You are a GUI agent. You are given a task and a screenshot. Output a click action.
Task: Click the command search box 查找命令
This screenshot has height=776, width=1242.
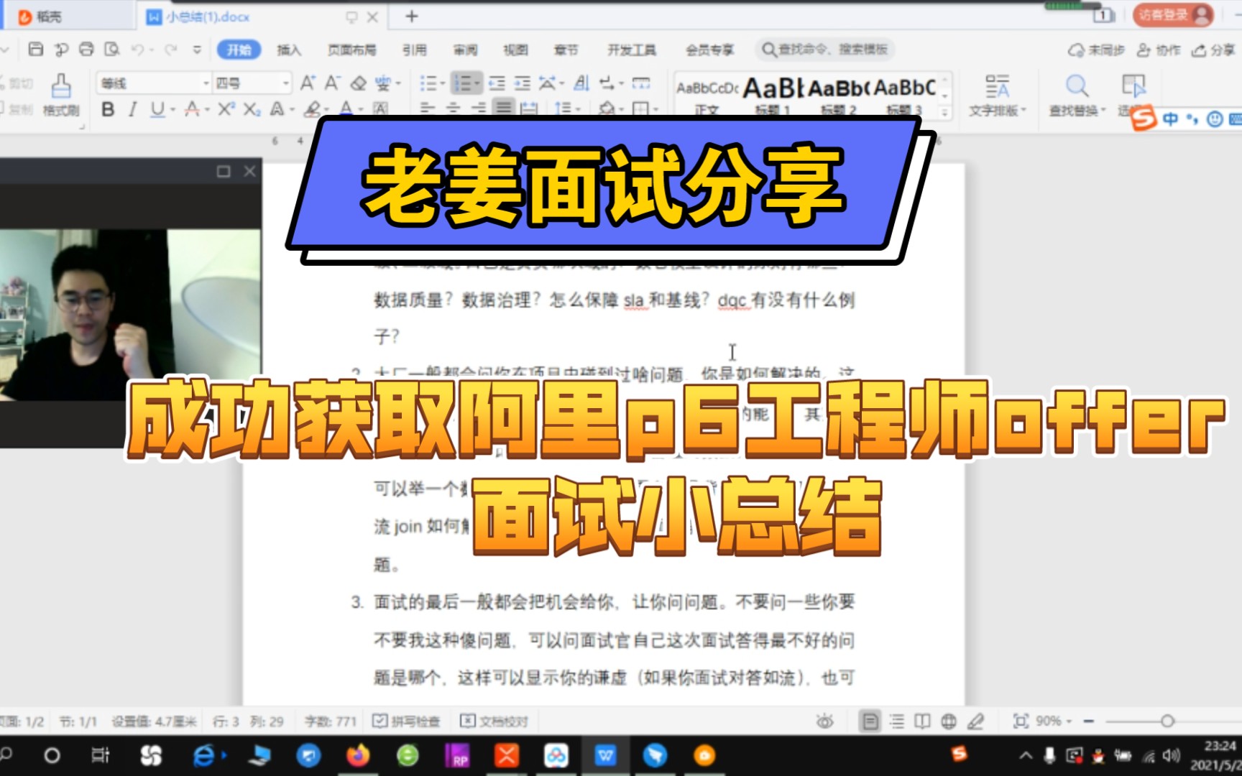tap(825, 50)
